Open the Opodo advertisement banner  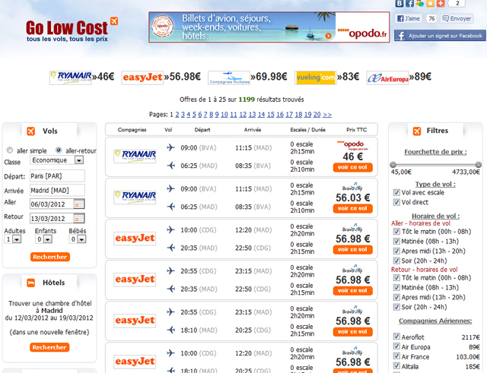pos(269,27)
